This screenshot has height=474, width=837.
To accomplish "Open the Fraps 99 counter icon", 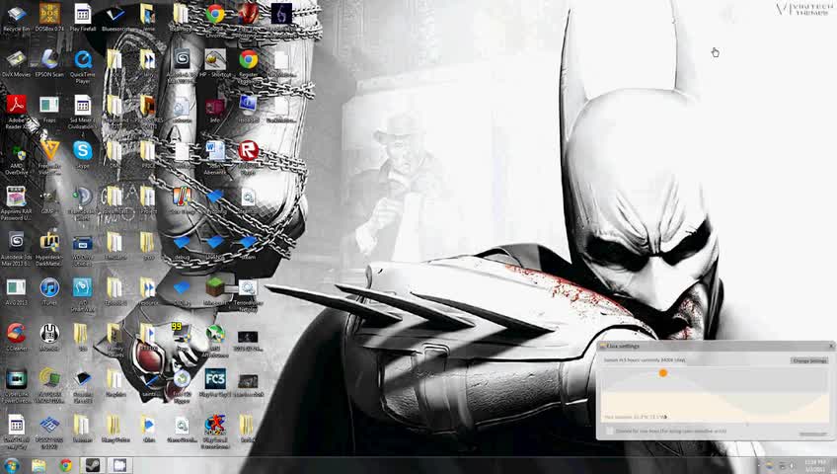I will coord(182,335).
